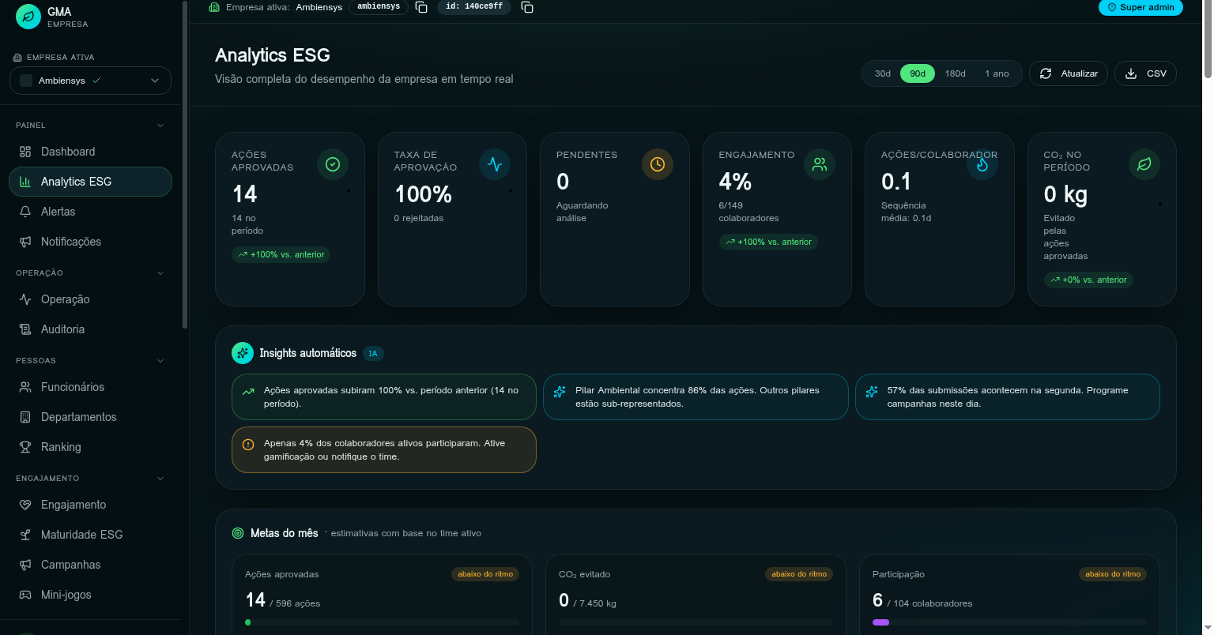Click the Auditoria scroll icon
Screen dimensions: 1214x635
point(25,329)
